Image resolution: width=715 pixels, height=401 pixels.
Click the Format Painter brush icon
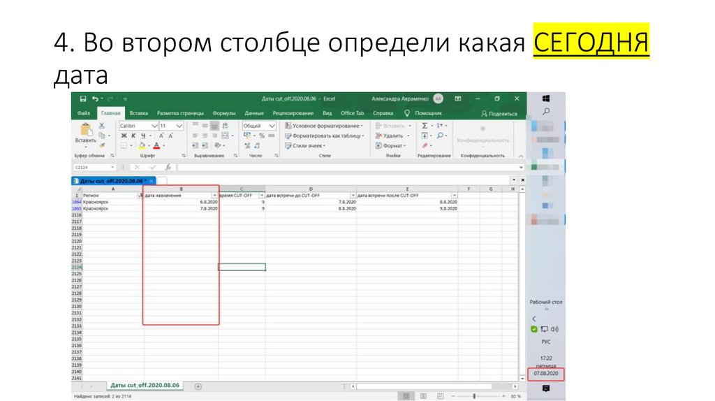tap(102, 145)
